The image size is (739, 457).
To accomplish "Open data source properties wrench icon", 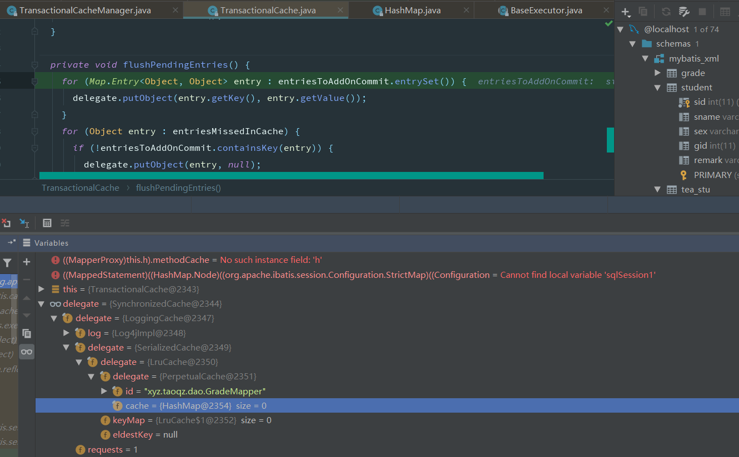I will 684,12.
